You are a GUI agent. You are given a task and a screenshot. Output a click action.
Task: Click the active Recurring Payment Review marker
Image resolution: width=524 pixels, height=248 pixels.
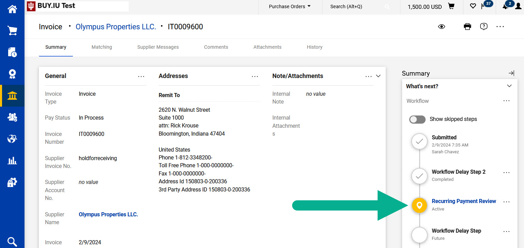(x=419, y=205)
